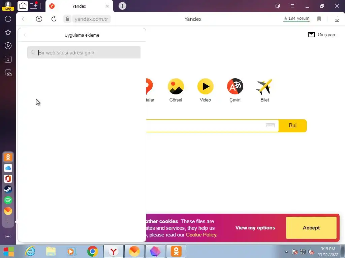Focus the web site address input
The height and width of the screenshot is (258, 345).
coord(84,52)
